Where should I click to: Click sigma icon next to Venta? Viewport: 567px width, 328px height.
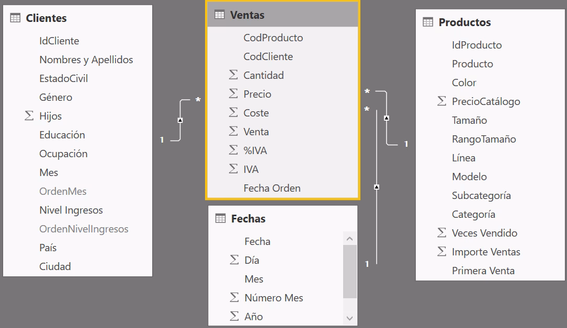(x=233, y=131)
